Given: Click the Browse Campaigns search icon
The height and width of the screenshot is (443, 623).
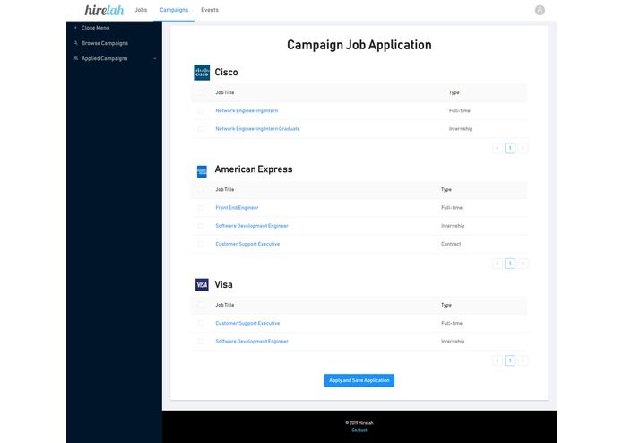Looking at the screenshot, I should coord(75,43).
